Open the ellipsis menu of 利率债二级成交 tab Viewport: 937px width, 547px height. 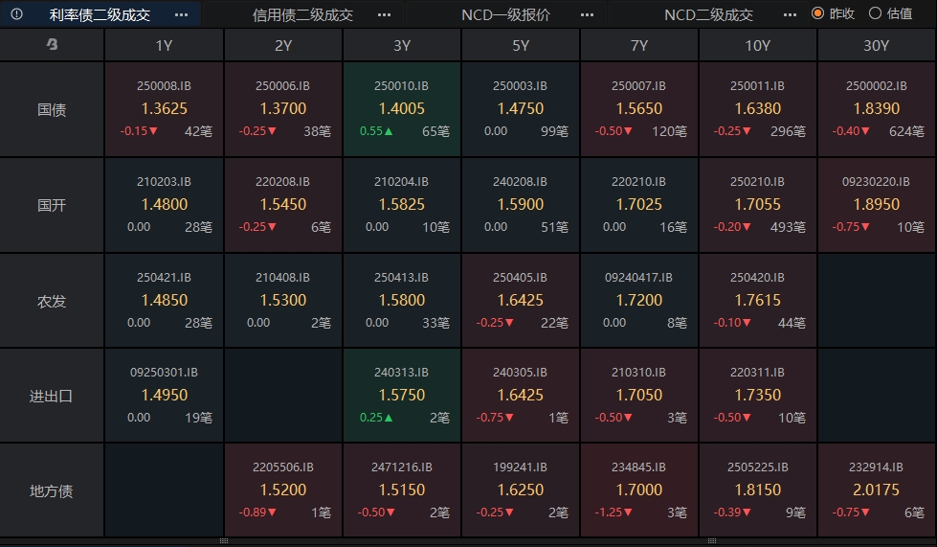click(x=181, y=14)
